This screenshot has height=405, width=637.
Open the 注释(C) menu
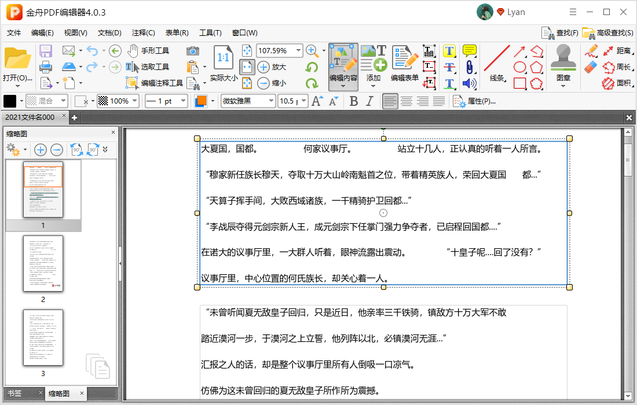pos(142,33)
